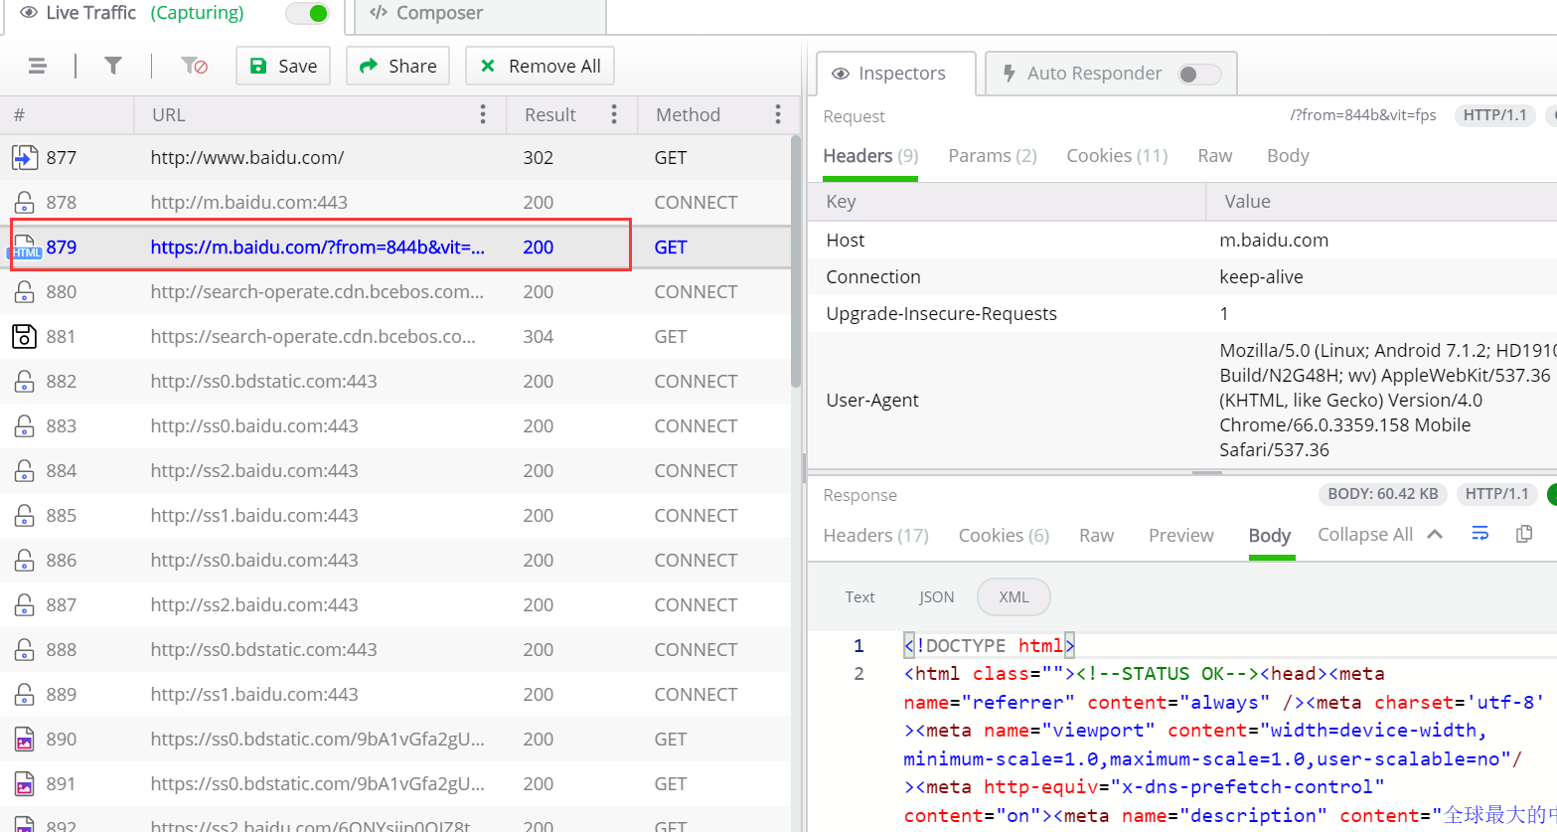Toggle the Live Traffic capturing switch
Viewport: 1557px width, 832px height.
(x=308, y=13)
